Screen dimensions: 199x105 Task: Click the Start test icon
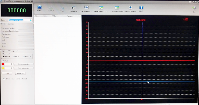pyautogui.click(x=51, y=7)
